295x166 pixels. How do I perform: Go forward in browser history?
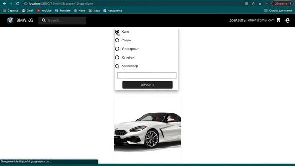pyautogui.click(x=11, y=4)
